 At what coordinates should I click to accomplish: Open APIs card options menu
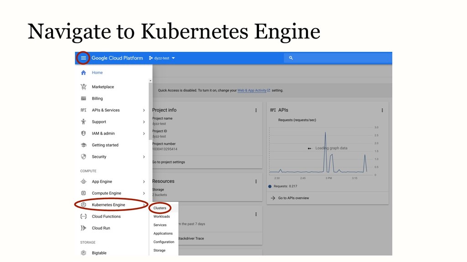[382, 110]
